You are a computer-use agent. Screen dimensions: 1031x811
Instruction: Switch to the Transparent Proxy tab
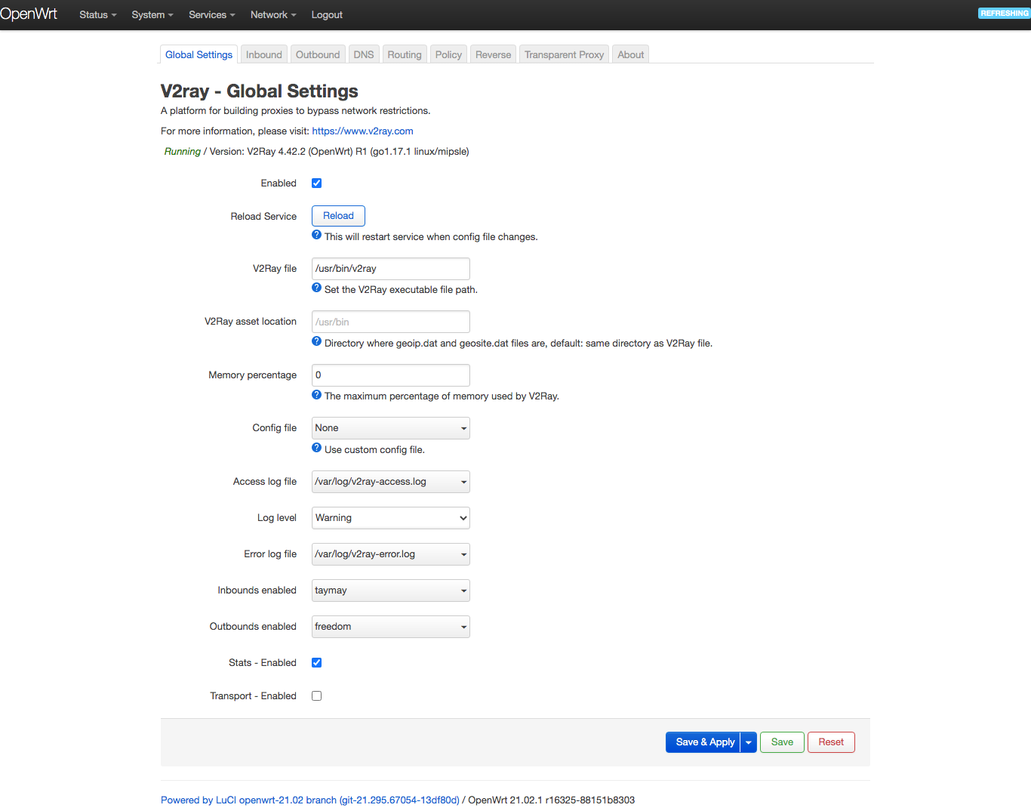pos(565,54)
